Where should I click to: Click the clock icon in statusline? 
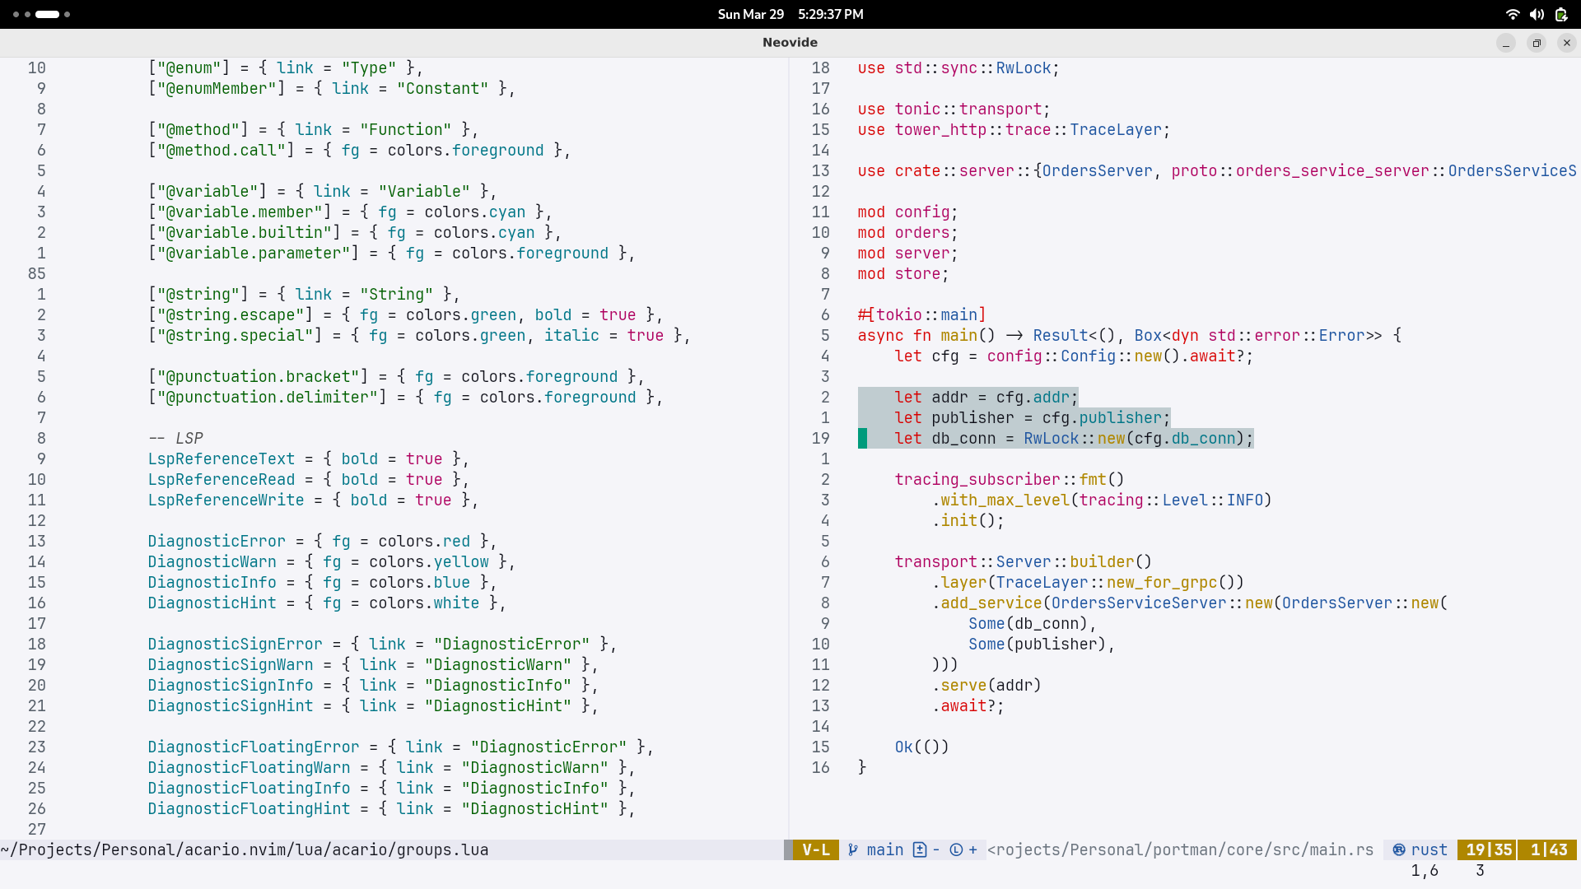[x=956, y=849]
